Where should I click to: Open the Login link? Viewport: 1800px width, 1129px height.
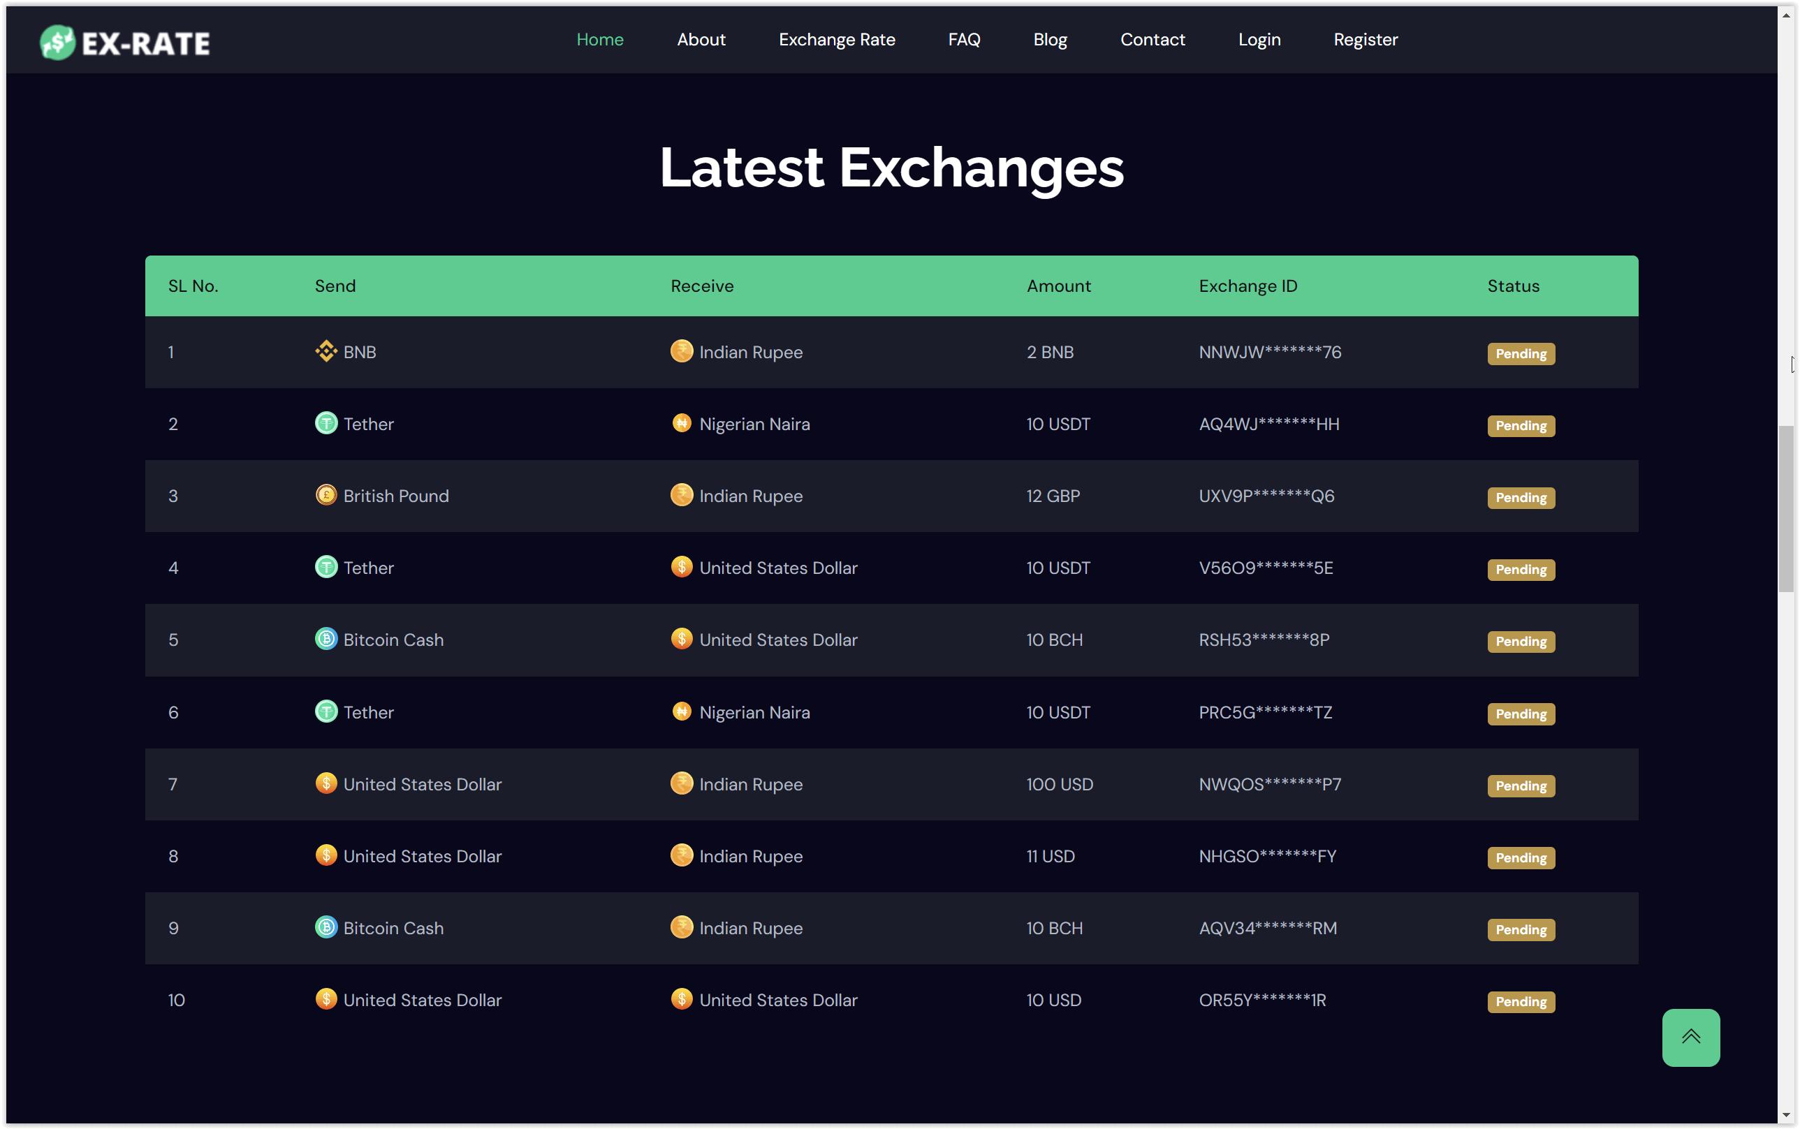point(1259,39)
